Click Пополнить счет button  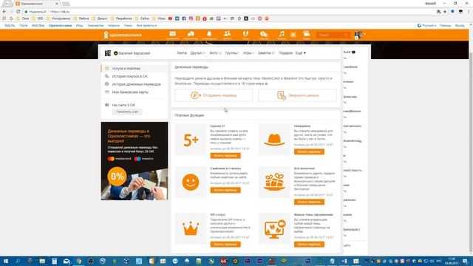point(127,112)
